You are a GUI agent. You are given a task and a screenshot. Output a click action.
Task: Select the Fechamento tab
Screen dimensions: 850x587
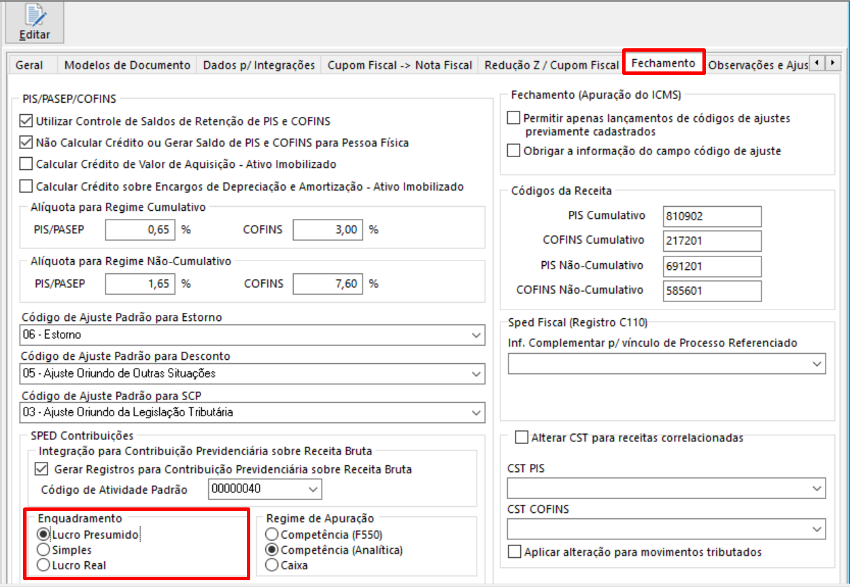(664, 63)
